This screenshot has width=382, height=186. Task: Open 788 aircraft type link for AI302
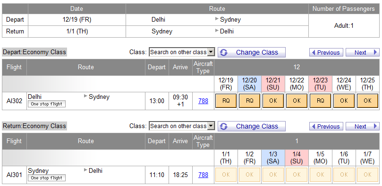pos(203,101)
